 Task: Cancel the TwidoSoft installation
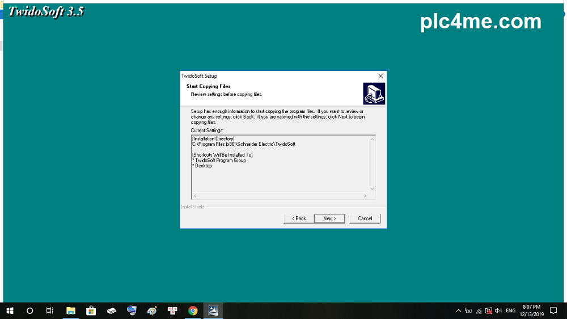tap(365, 219)
